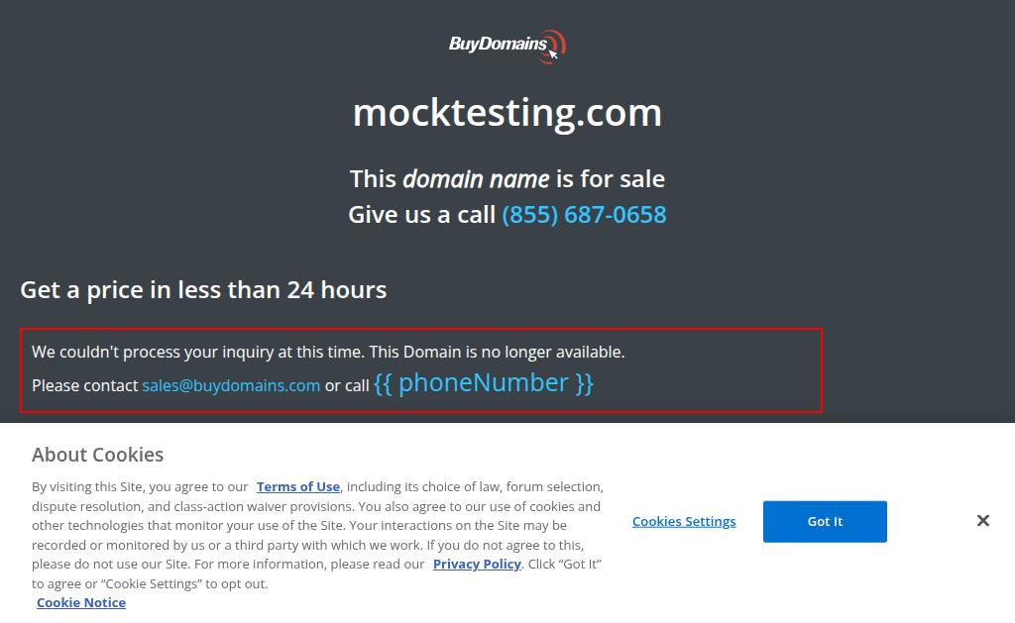The width and height of the screenshot is (1015, 623).
Task: Click the {{ phoneNumber }} placeholder link
Action: point(484,383)
